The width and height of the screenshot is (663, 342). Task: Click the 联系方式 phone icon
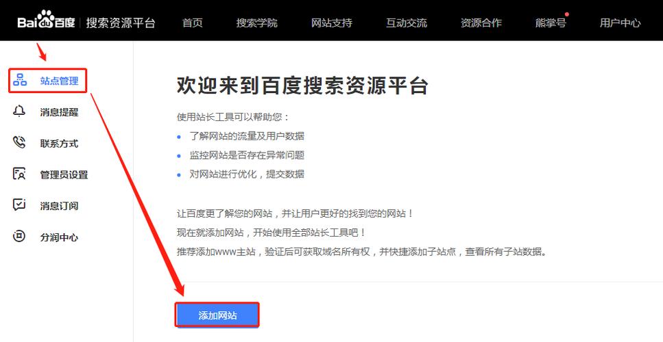tap(19, 143)
